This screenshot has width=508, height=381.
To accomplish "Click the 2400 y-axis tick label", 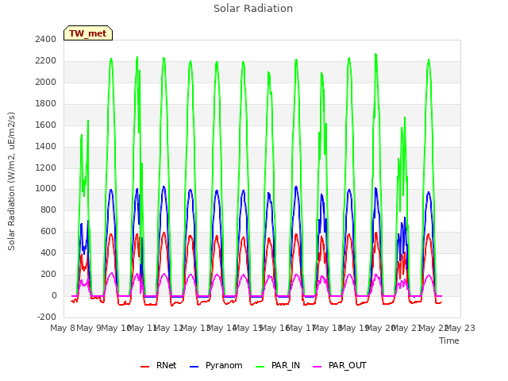I will (x=46, y=40).
